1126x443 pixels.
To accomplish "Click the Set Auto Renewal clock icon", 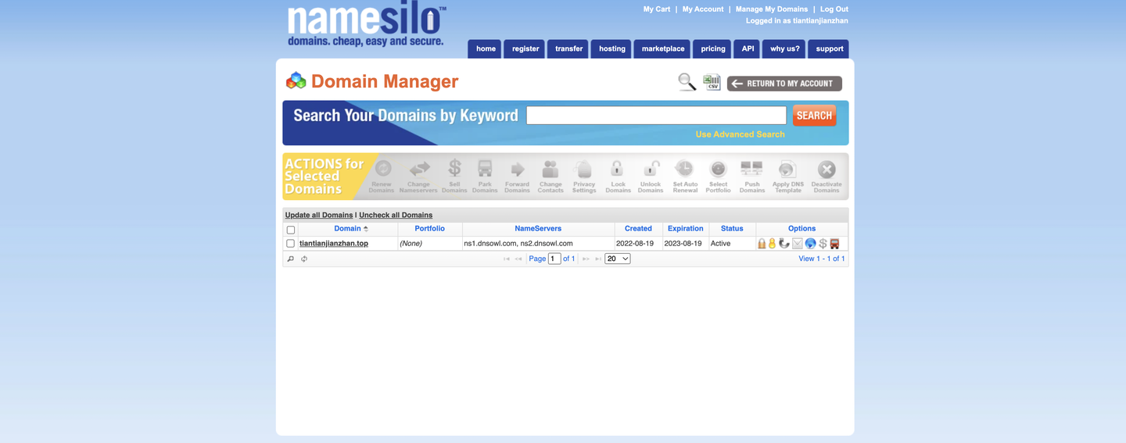I will point(684,169).
